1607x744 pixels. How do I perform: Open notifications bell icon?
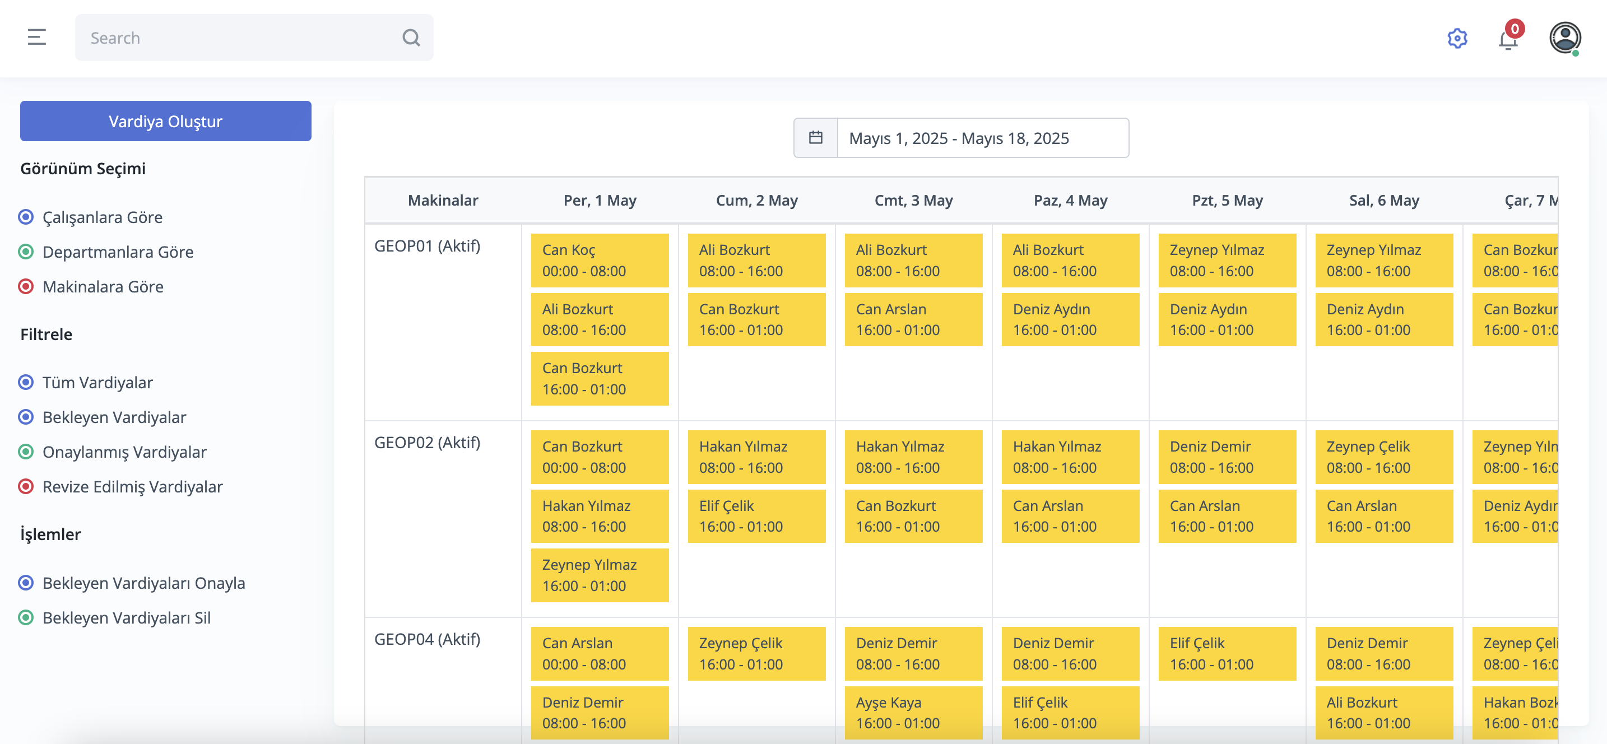(x=1508, y=39)
